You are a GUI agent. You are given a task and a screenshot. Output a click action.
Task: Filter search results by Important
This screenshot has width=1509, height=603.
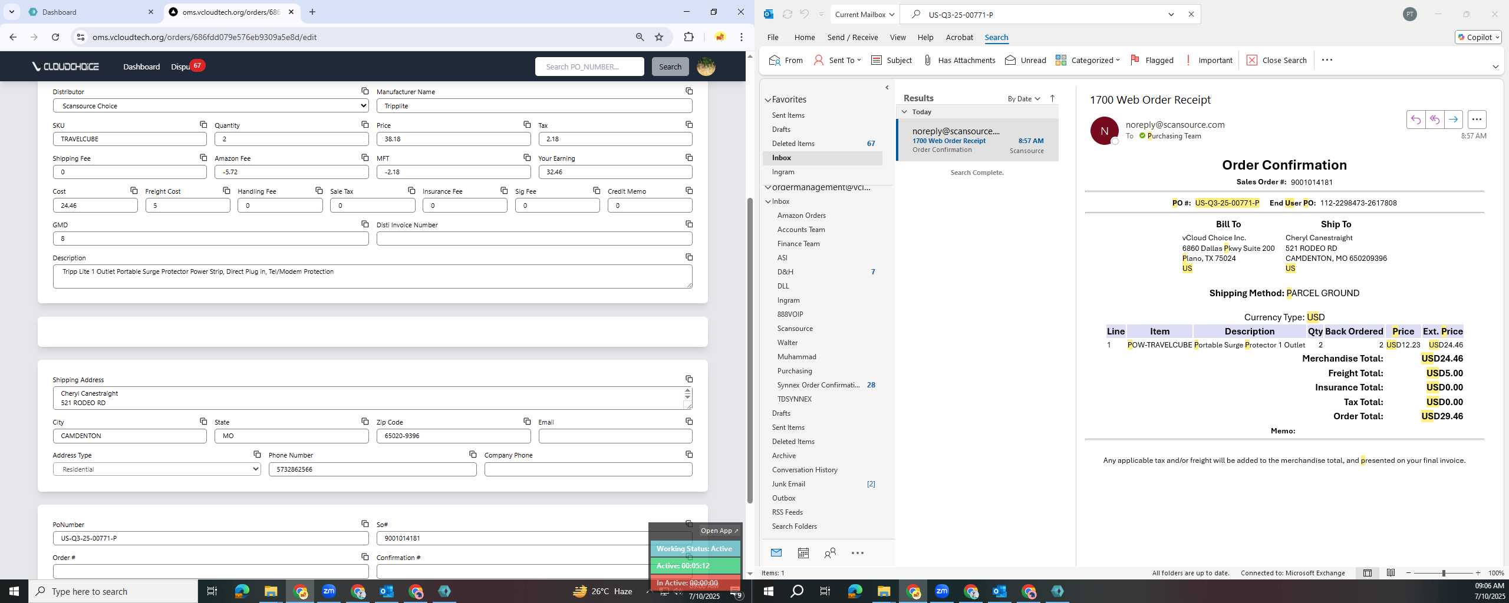pyautogui.click(x=1208, y=60)
